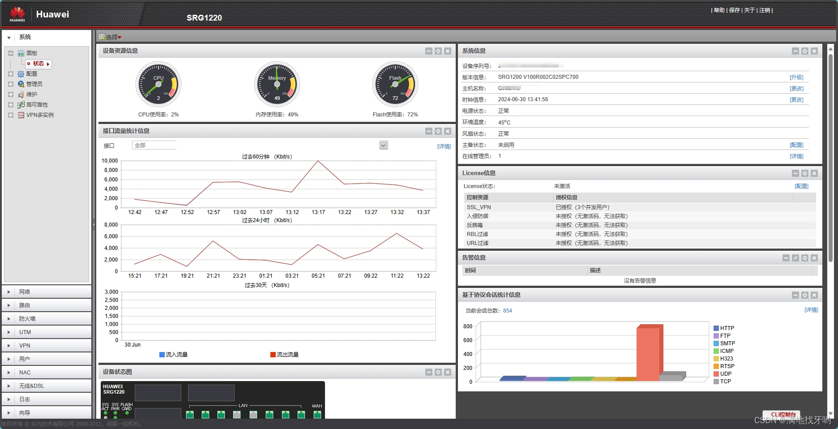Open the 日志 sidebar section
Image resolution: width=838 pixels, height=429 pixels.
click(47, 399)
